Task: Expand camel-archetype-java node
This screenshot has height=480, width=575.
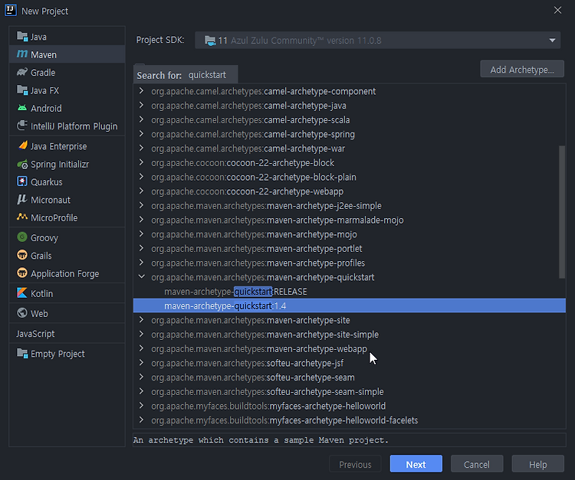Action: (x=142, y=105)
